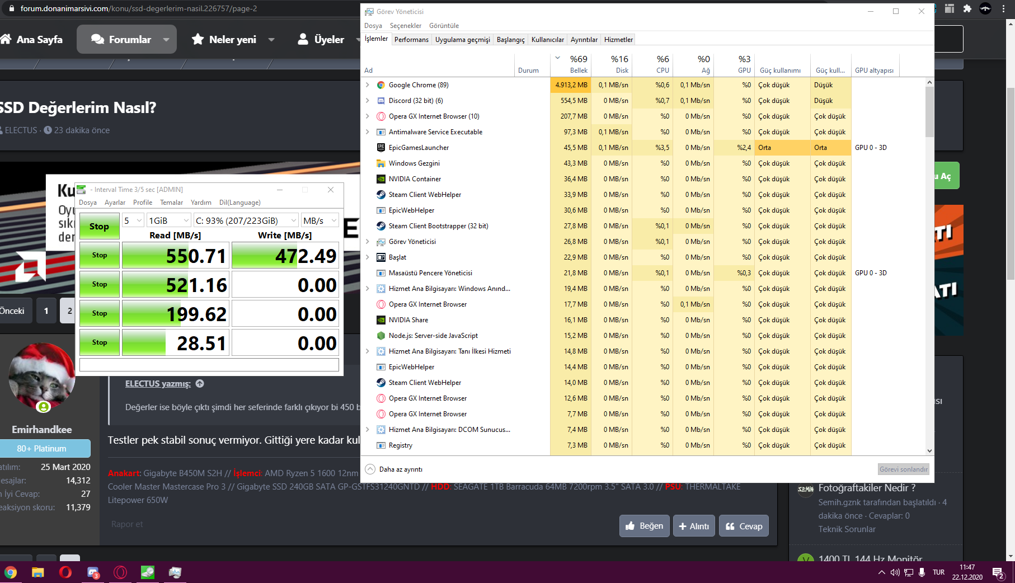Click the Cevap reply button

[744, 526]
